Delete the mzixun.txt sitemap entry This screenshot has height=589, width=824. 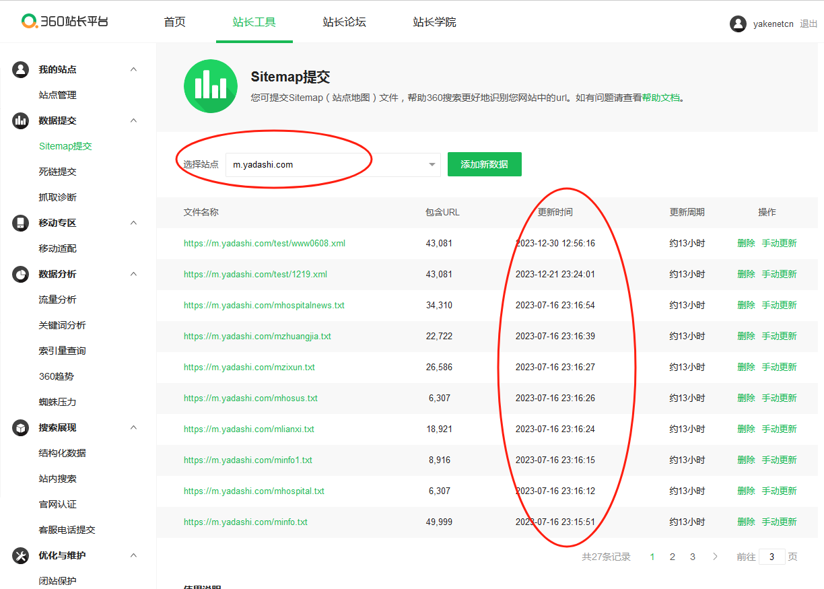746,367
